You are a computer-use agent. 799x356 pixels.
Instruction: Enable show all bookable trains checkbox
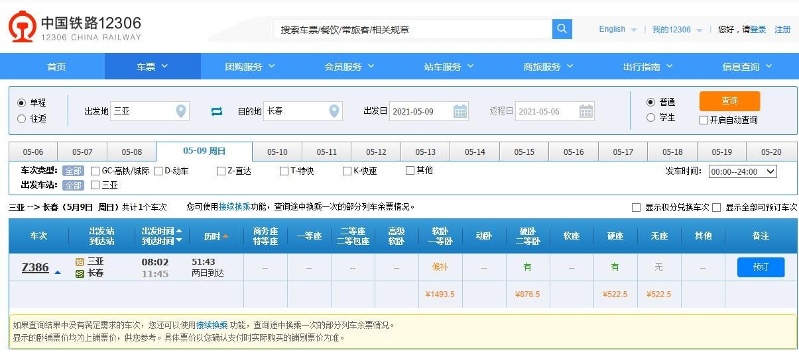717,207
